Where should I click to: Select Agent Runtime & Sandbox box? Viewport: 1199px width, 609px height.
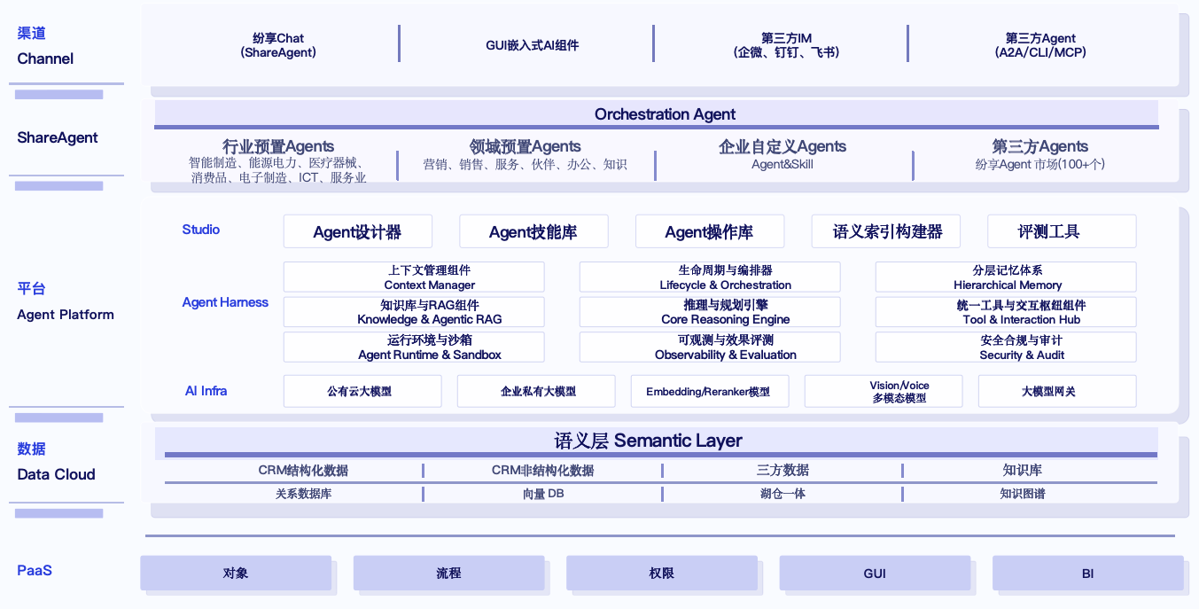tap(414, 347)
